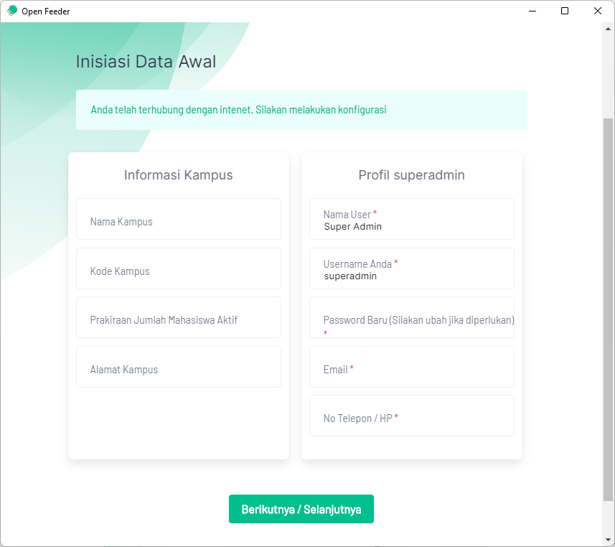Click the Informasi Kampus heading
The width and height of the screenshot is (615, 547).
178,175
